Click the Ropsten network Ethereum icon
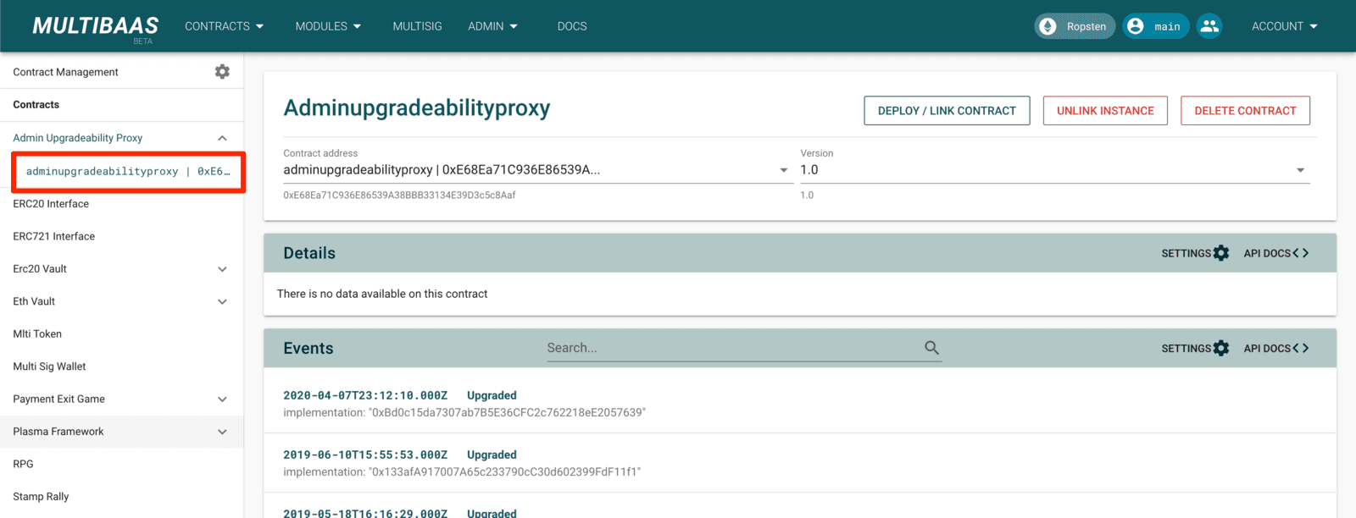Viewport: 1356px width, 518px height. pyautogui.click(x=1048, y=26)
